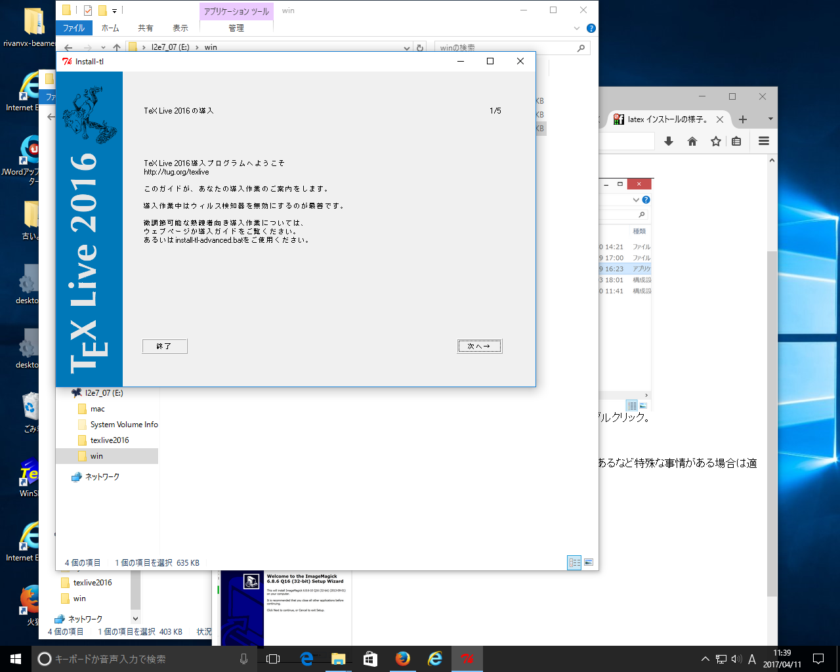Go back in the win Explorer window

click(68, 47)
